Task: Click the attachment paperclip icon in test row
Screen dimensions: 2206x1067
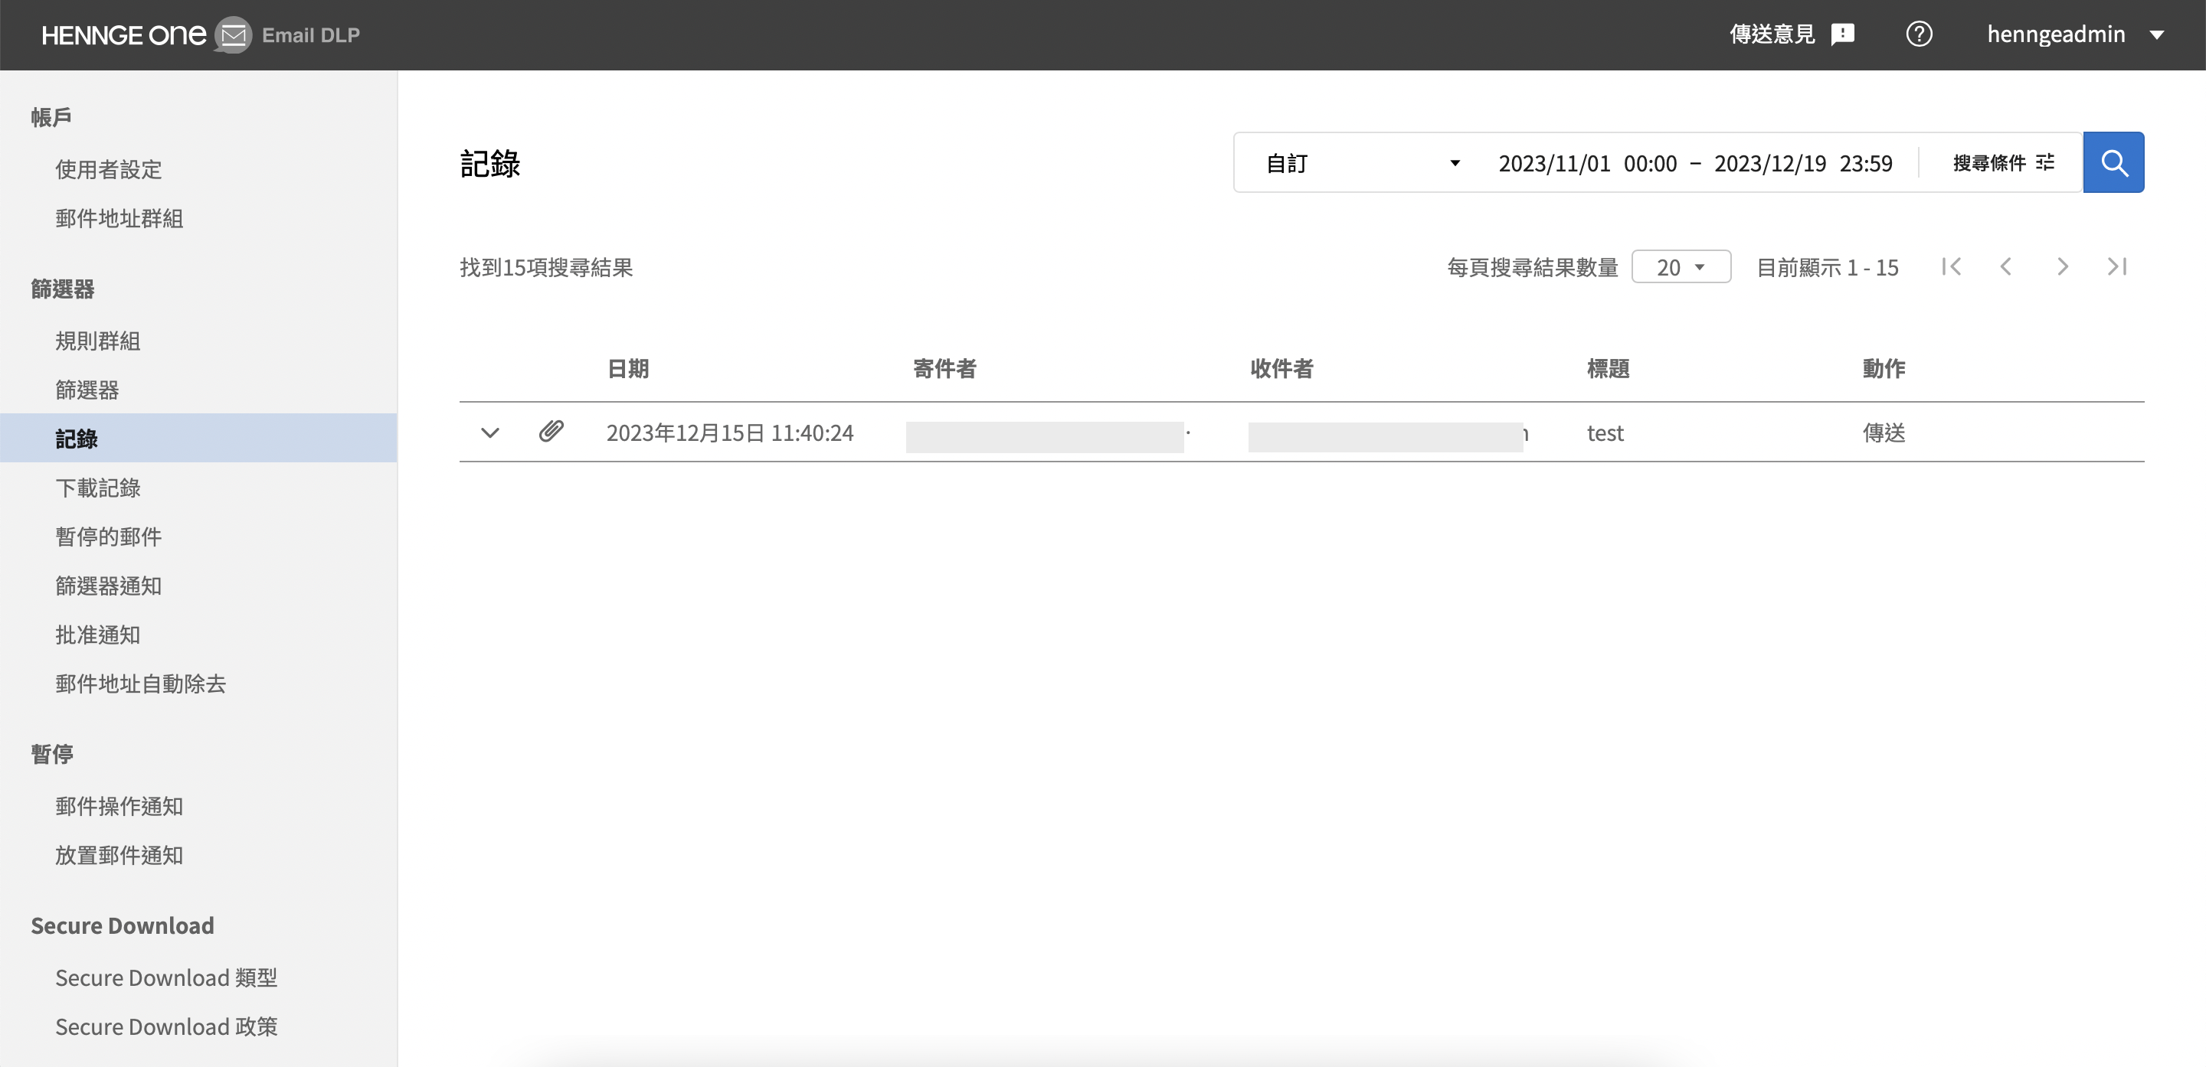Action: tap(551, 431)
